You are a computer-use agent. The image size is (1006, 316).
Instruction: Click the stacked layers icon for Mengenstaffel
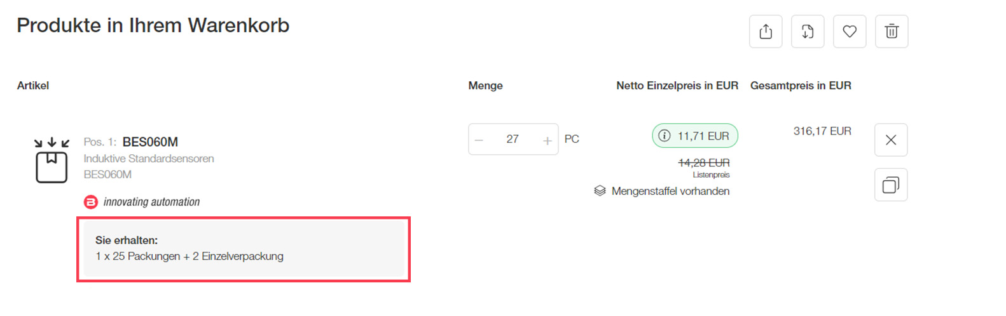tap(600, 191)
